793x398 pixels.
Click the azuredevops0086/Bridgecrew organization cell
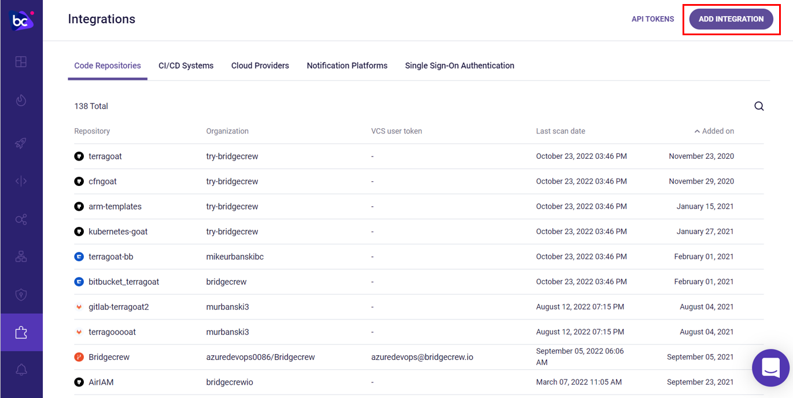click(x=260, y=357)
